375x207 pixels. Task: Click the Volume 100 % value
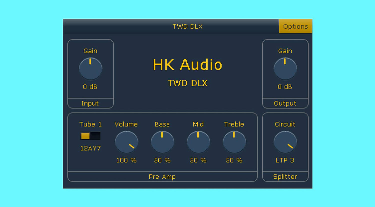tap(126, 160)
